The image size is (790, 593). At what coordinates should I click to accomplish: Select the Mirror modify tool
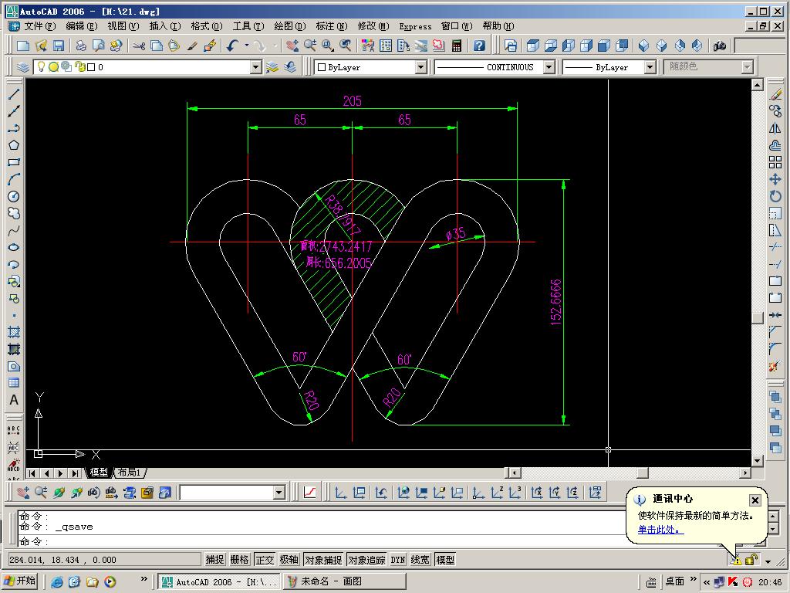point(775,128)
